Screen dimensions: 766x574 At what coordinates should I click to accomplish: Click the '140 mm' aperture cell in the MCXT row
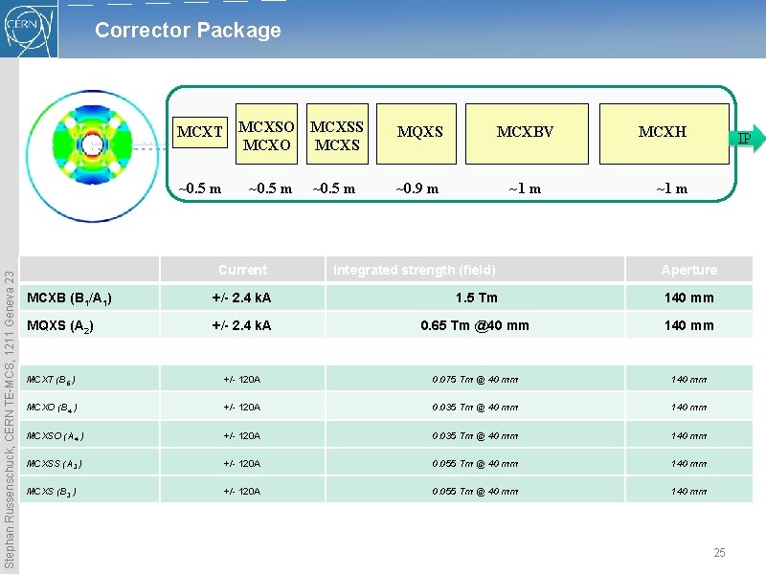point(689,379)
